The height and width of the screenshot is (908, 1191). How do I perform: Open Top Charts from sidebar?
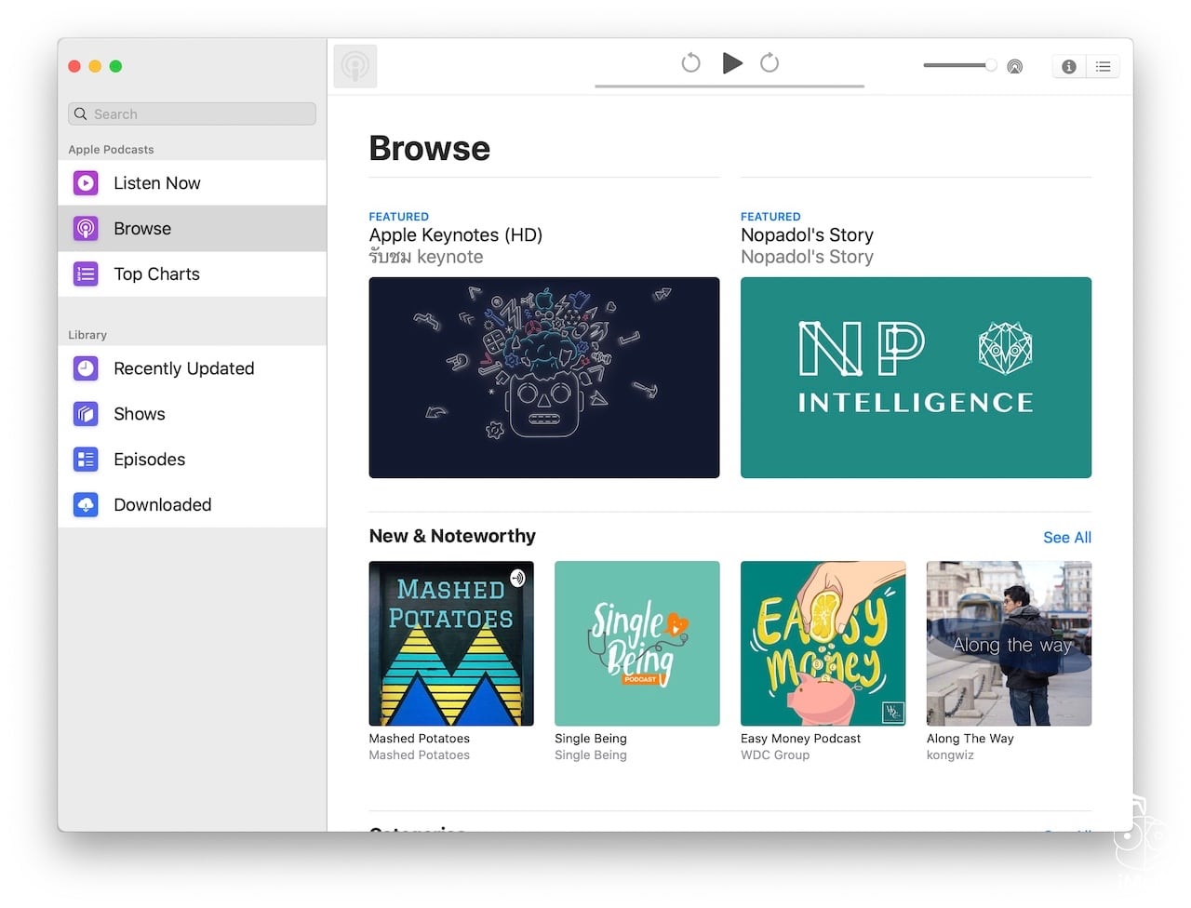pos(156,274)
